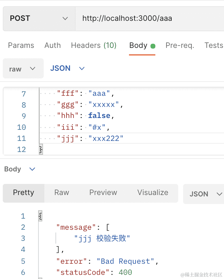
Task: Open the Visualize response view
Action: click(153, 193)
